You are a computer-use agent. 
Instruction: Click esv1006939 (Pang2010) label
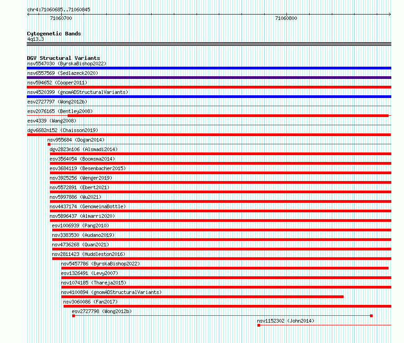(x=80, y=225)
